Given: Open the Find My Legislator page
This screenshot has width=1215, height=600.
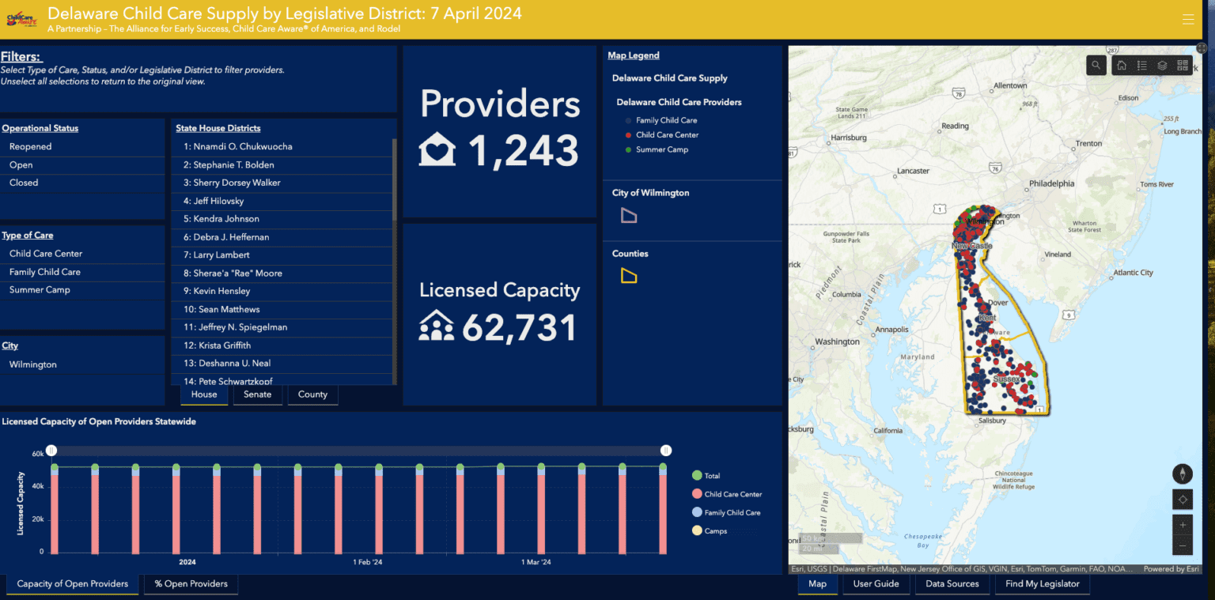Looking at the screenshot, I should [x=1042, y=583].
